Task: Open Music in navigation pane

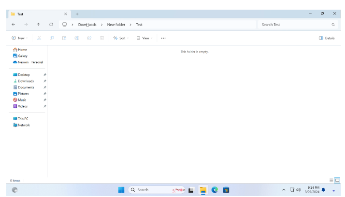Action: 20,100
